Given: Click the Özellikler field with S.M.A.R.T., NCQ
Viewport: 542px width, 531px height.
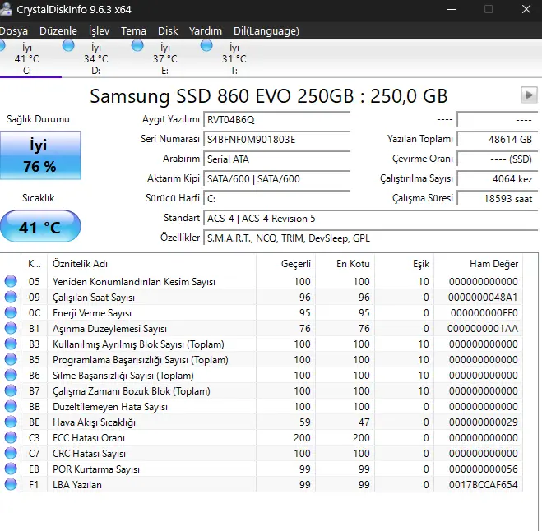Looking at the screenshot, I should [371, 238].
